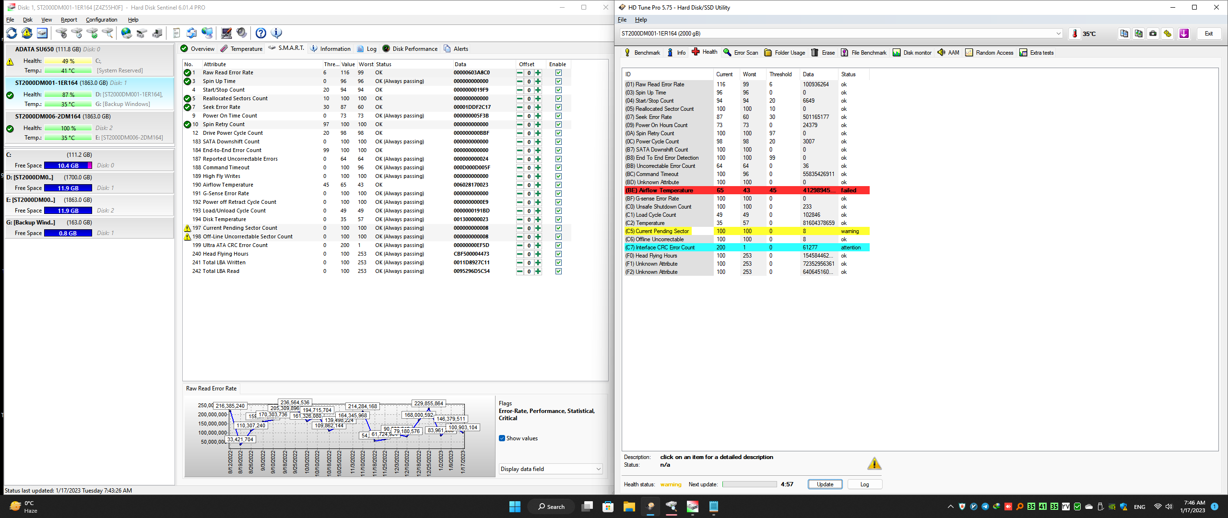Click the copy text to clipboard icon
Image resolution: width=1228 pixels, height=518 pixels.
pyautogui.click(x=1124, y=34)
